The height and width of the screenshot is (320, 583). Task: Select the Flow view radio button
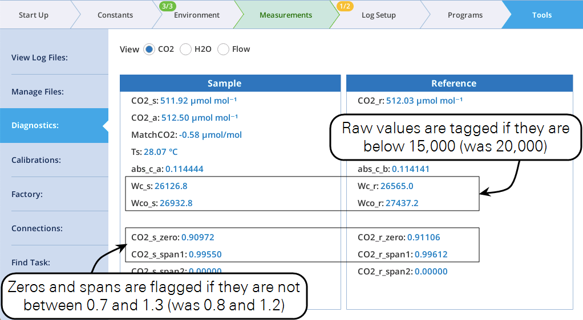pyautogui.click(x=224, y=50)
